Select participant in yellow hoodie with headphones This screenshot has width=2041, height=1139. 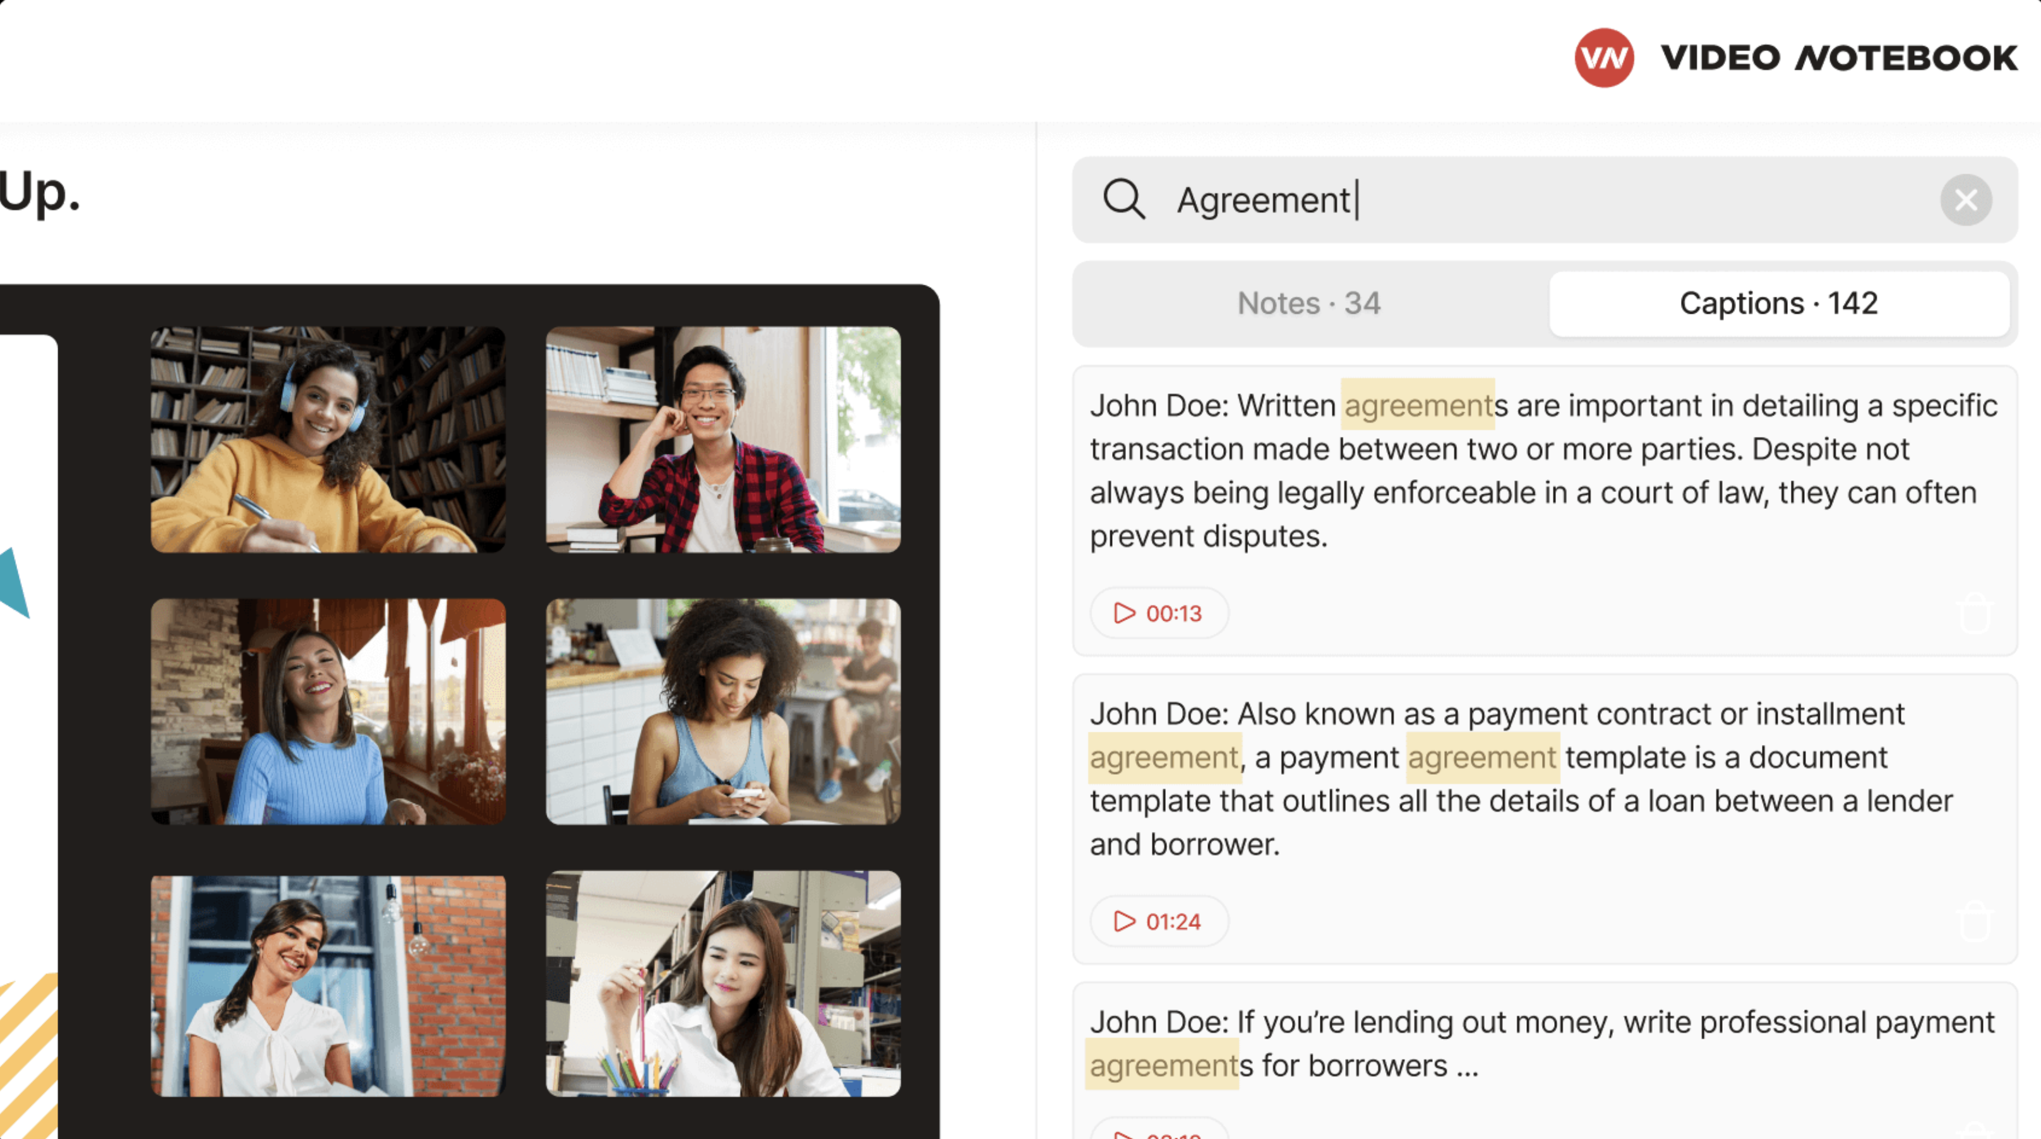(x=328, y=439)
